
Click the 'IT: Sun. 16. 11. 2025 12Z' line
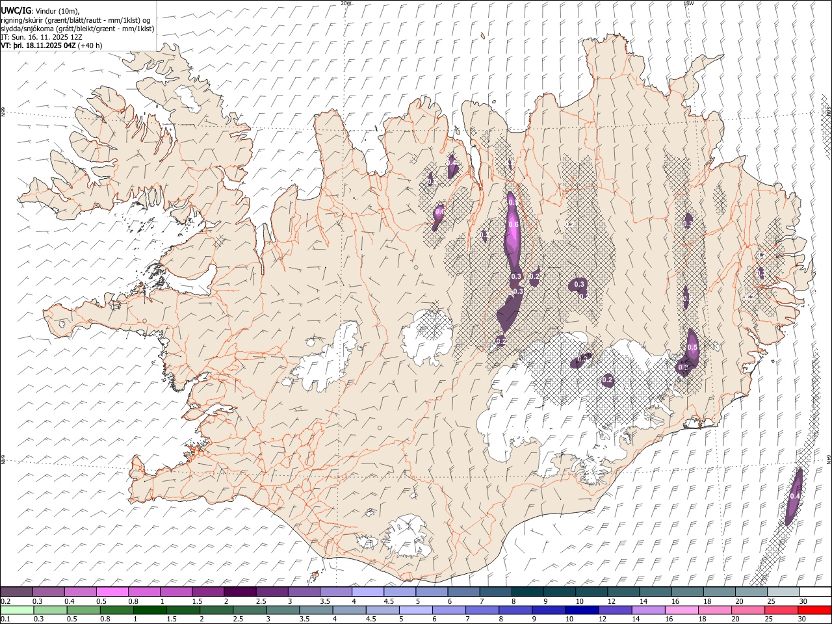pos(42,37)
